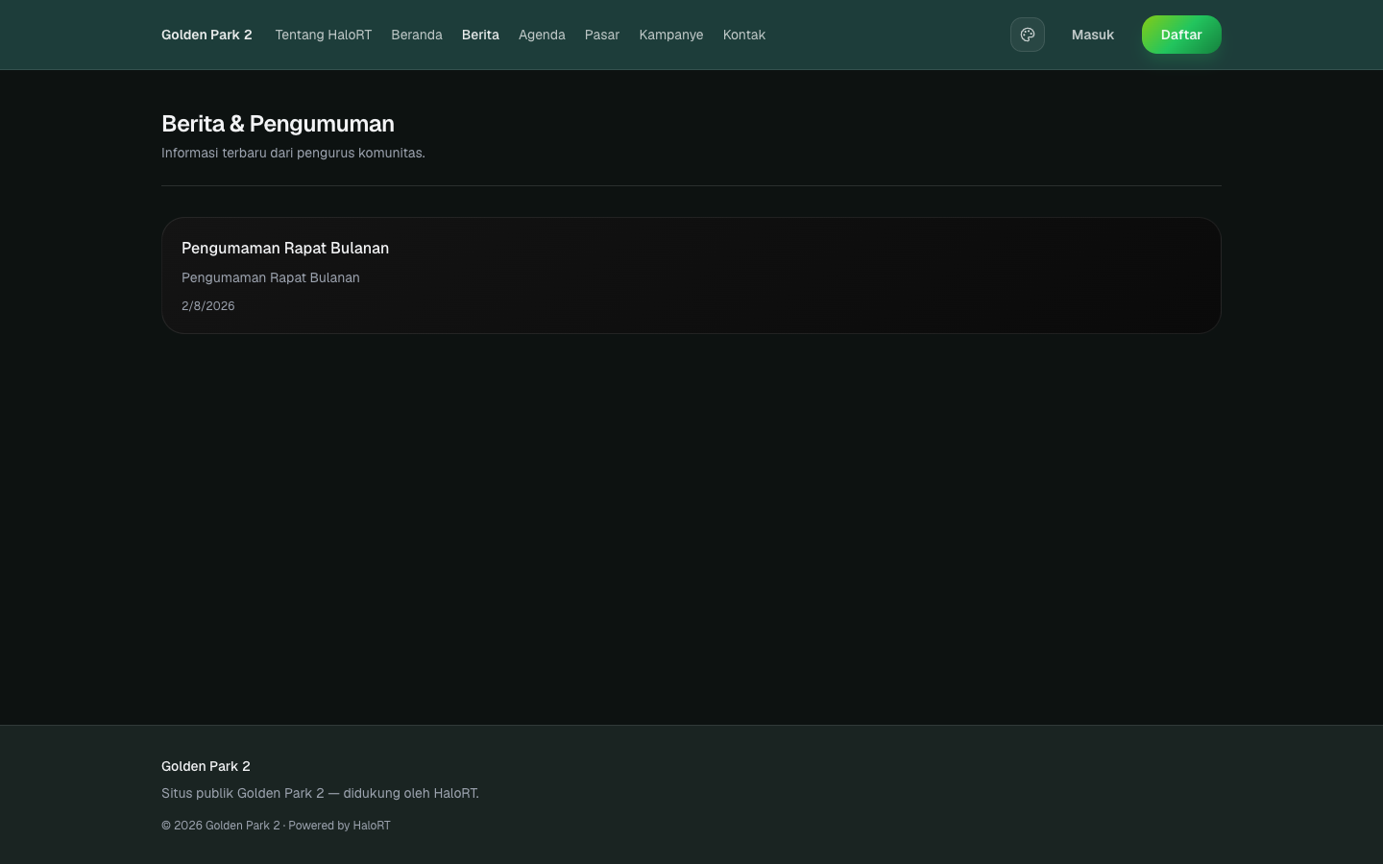Select the Berita nav item
The height and width of the screenshot is (864, 1383).
pyautogui.click(x=480, y=35)
